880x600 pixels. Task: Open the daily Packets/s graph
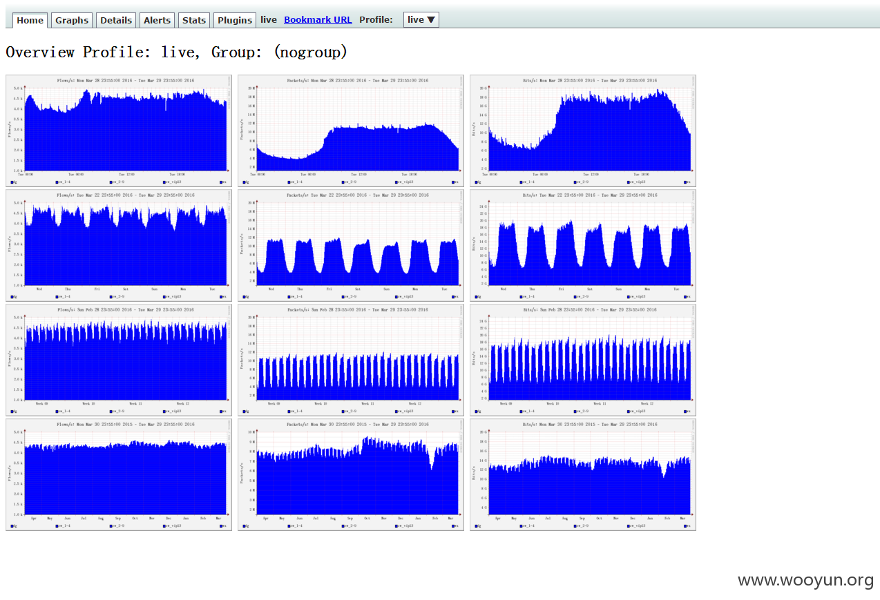[351, 130]
